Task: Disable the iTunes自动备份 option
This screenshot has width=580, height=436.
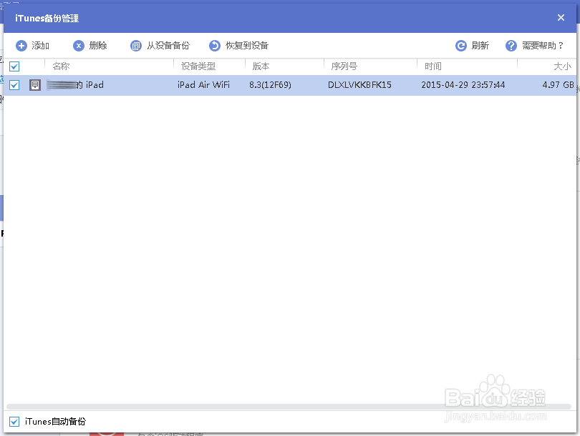Action: pos(14,422)
